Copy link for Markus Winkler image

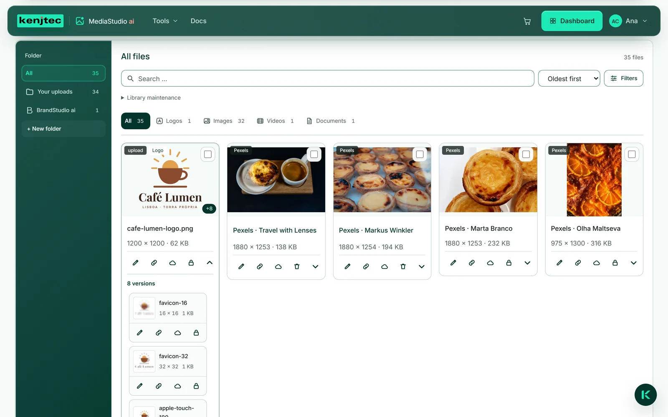366,266
